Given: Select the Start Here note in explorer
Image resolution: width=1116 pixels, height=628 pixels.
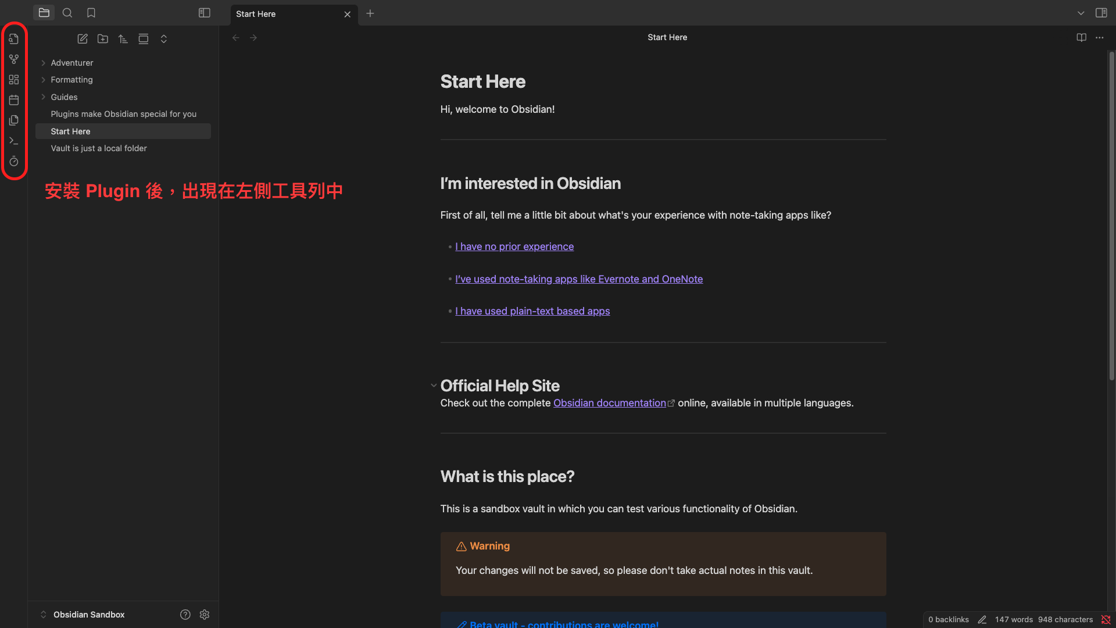Looking at the screenshot, I should point(123,131).
